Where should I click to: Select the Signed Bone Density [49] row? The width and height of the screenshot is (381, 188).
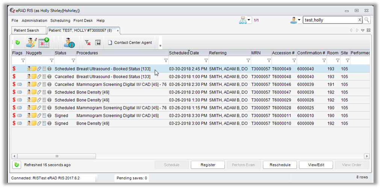tap(191, 123)
